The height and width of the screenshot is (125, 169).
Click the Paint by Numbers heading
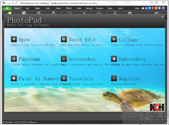tap(40, 79)
